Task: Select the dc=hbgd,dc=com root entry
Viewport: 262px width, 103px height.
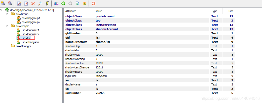Action: point(32,10)
